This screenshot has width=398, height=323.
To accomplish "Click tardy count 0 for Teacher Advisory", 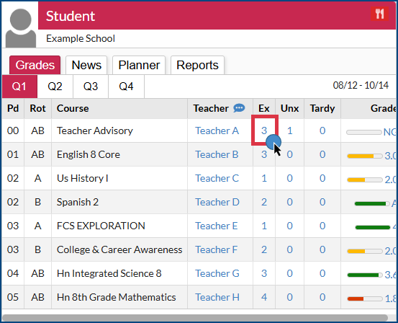I will point(322,130).
